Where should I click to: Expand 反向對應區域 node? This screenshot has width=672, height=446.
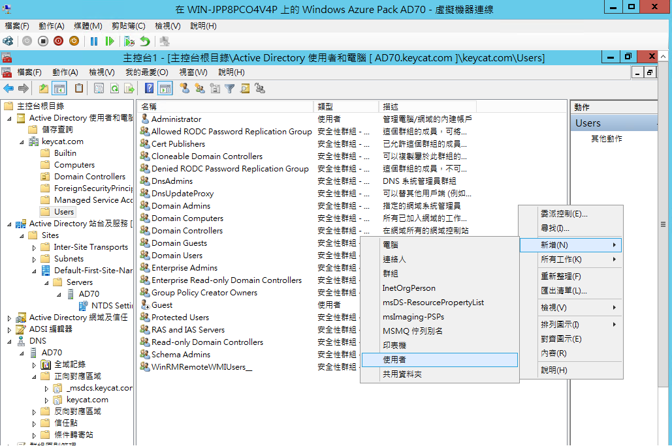34,411
